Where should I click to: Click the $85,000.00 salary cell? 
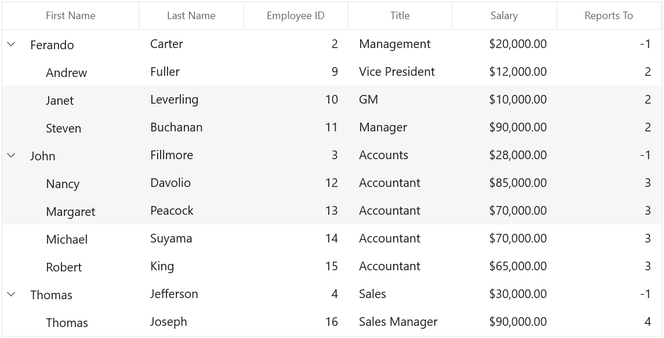click(x=505, y=183)
